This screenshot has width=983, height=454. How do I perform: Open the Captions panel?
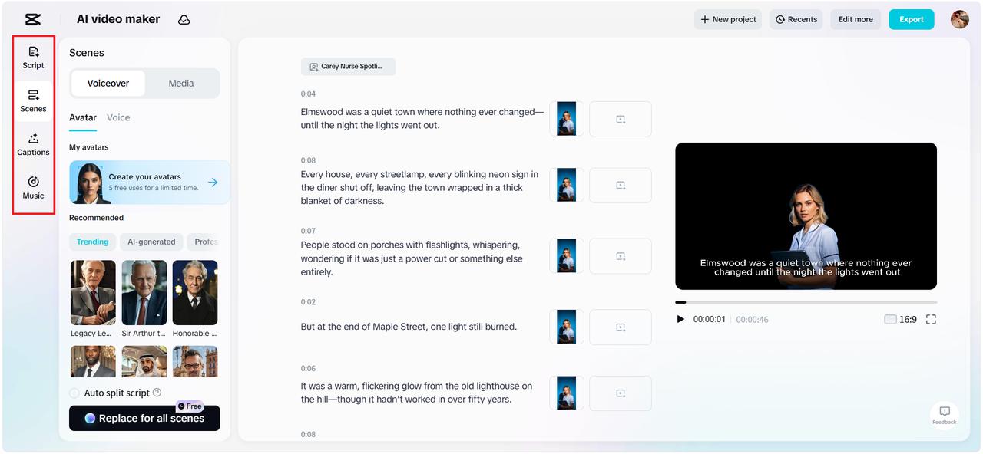click(33, 143)
